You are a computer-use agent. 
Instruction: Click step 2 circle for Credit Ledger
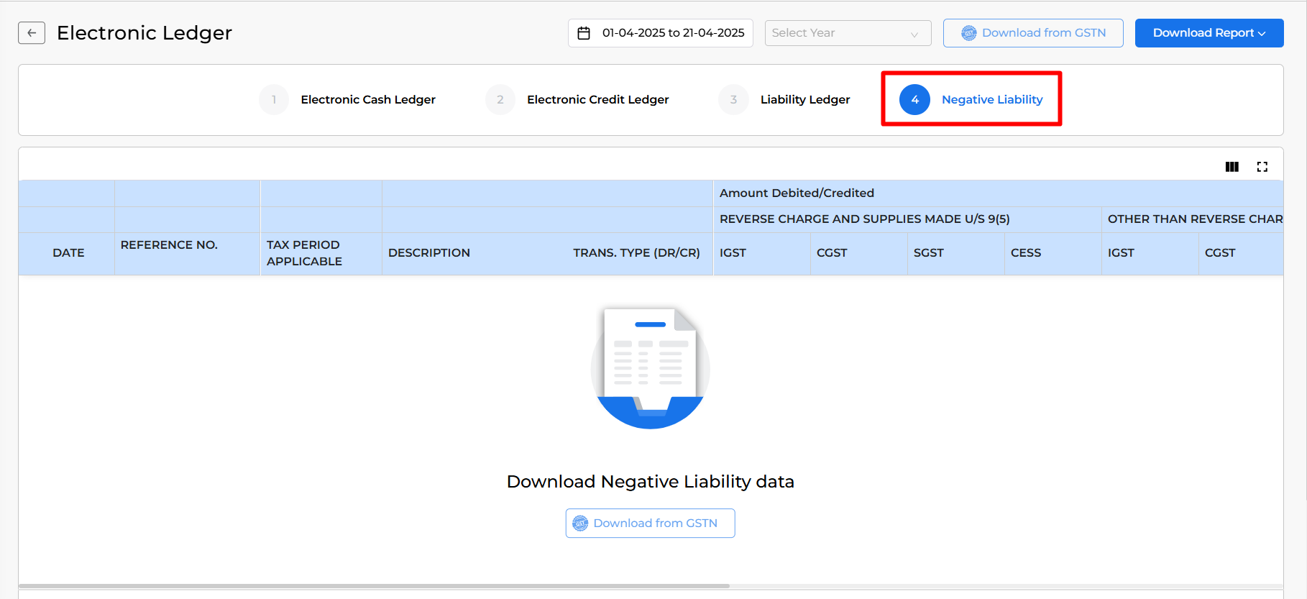pos(500,100)
